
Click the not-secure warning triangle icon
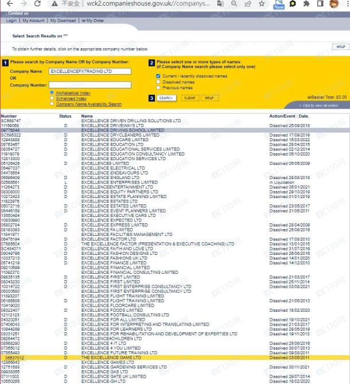click(55, 3)
